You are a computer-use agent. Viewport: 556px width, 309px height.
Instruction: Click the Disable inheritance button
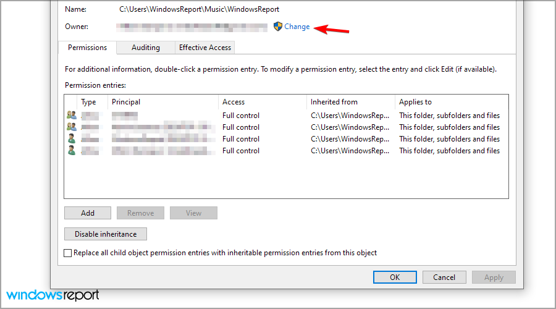click(105, 234)
